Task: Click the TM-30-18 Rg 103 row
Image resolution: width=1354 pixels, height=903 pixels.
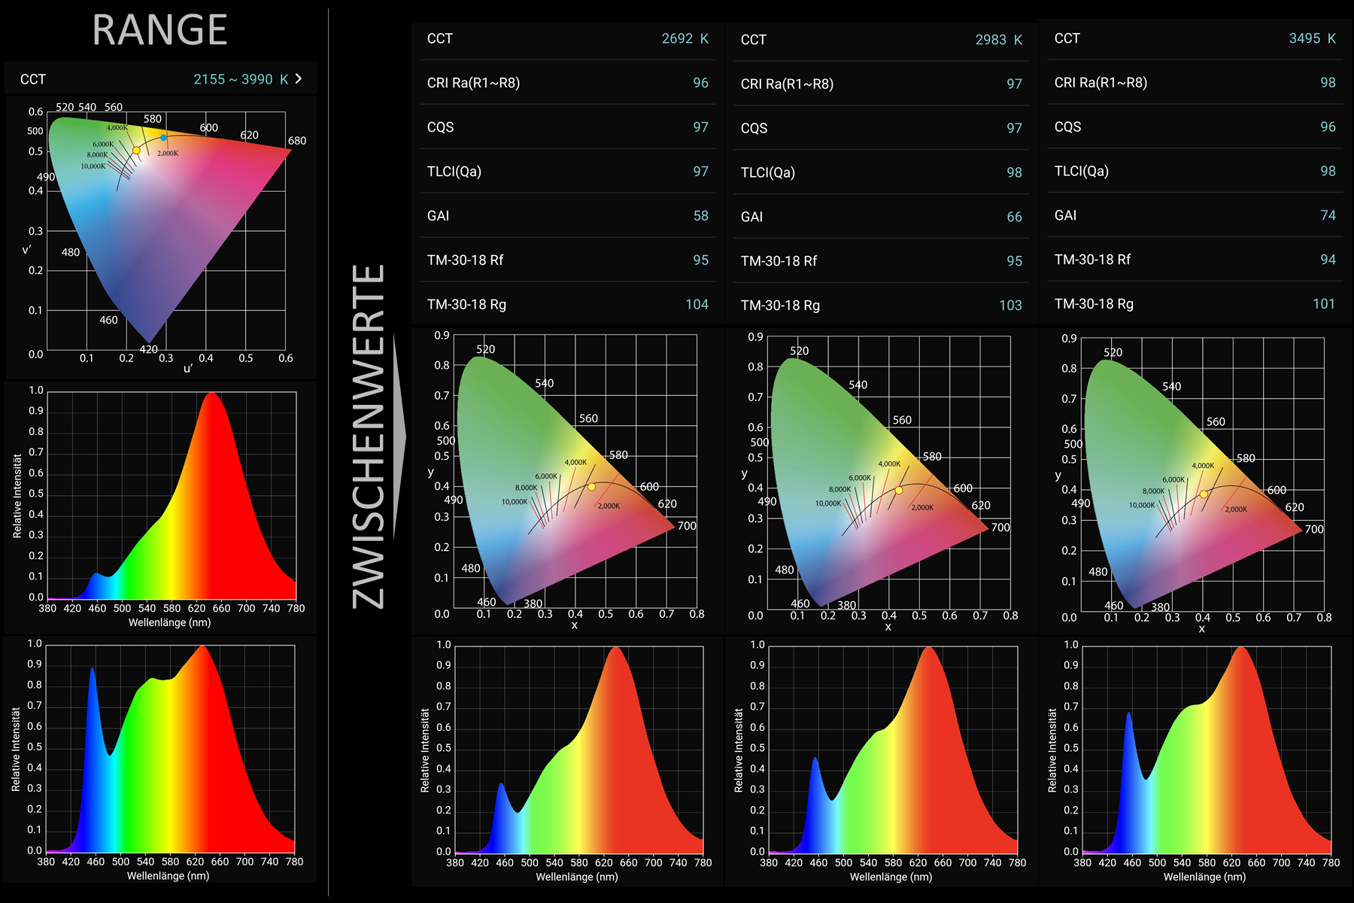Action: pyautogui.click(x=881, y=305)
